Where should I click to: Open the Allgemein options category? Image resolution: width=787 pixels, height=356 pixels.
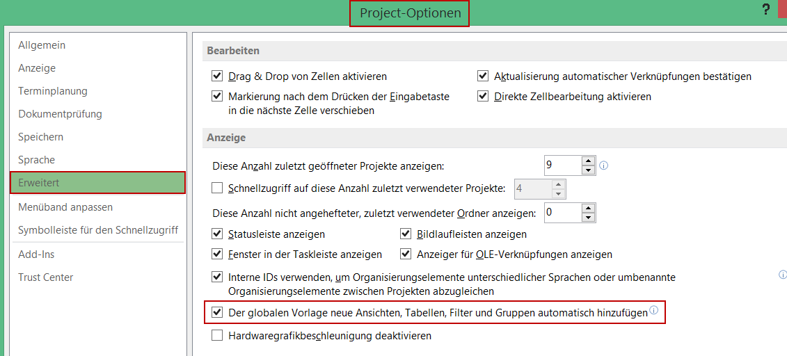click(42, 45)
